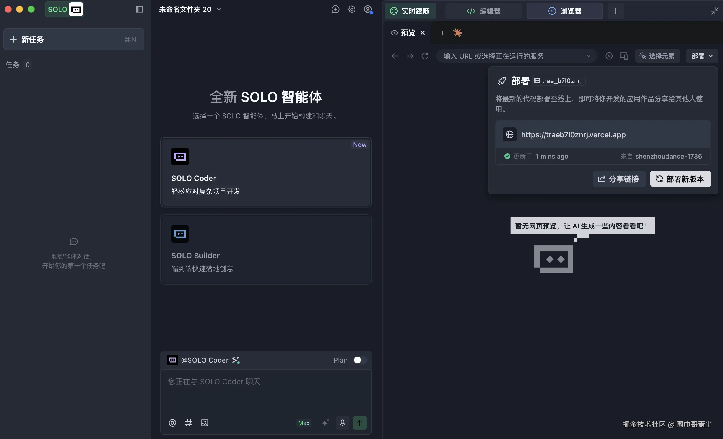Open SOLO settings via the gear icon

(351, 9)
